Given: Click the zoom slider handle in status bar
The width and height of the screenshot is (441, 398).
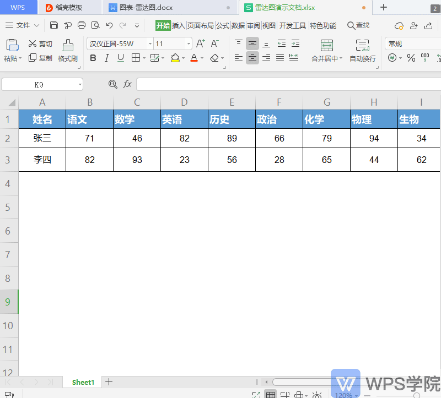Looking at the screenshot, I should (x=417, y=395).
